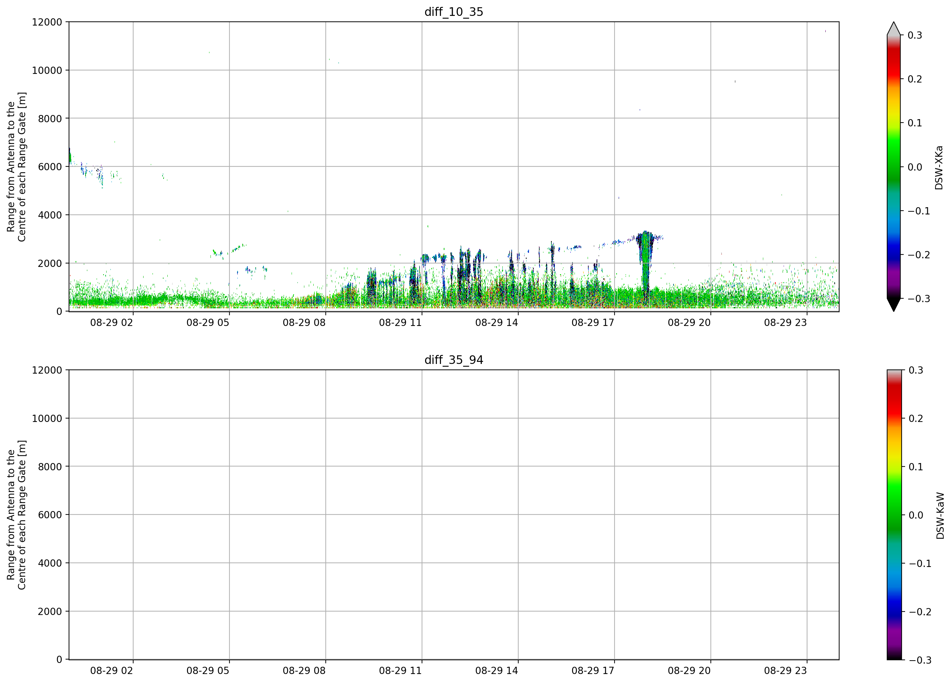Click the diff_35_94 plot title

454,360
